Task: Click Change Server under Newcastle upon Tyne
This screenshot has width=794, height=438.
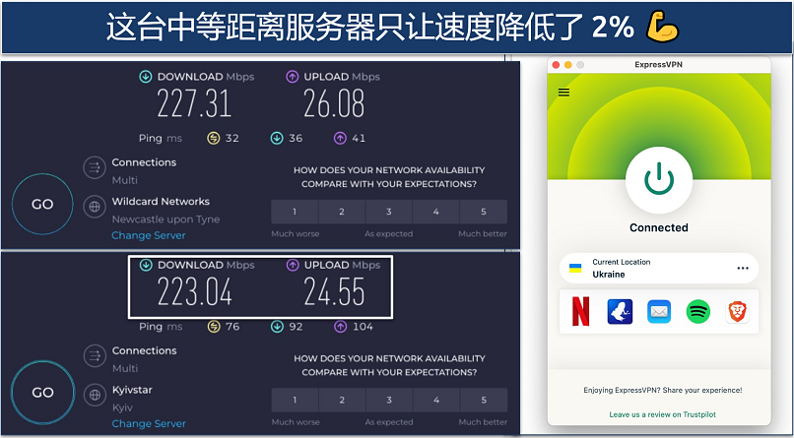Action: tap(149, 235)
